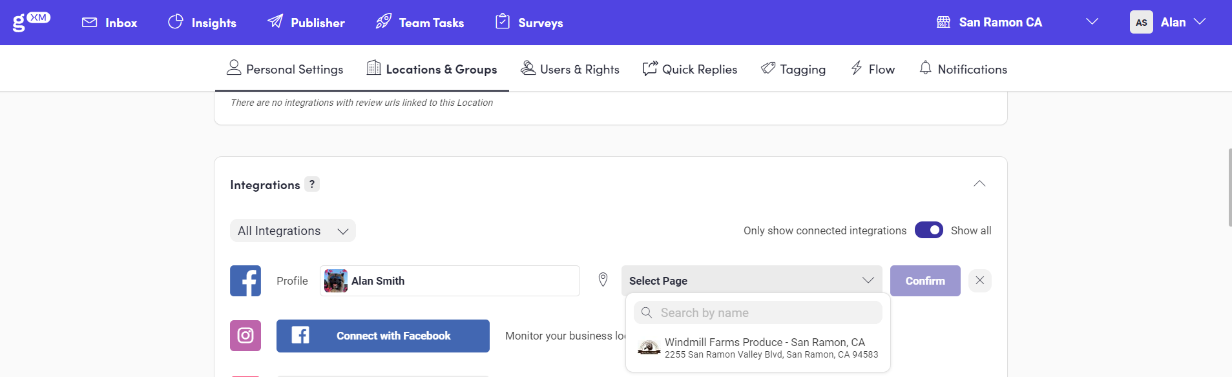Open the Team Tasks menu item
This screenshot has width=1232, height=377.
tap(420, 23)
